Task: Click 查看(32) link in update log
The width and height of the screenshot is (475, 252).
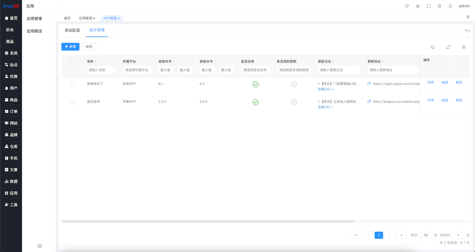Action: pyautogui.click(x=326, y=89)
